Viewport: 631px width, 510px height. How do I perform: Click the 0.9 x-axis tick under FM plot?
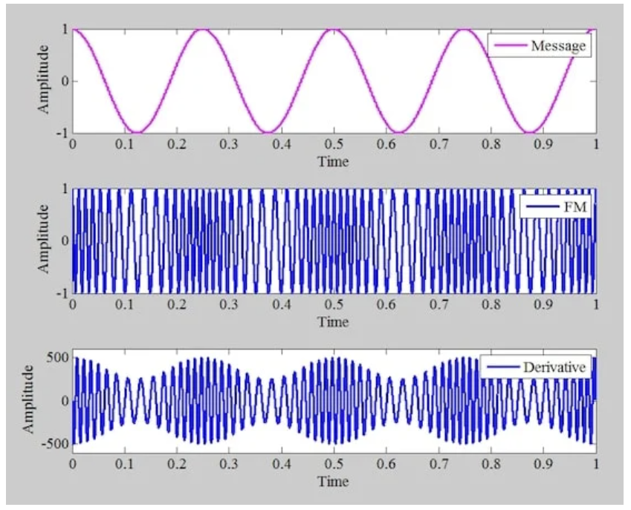pyautogui.click(x=543, y=304)
